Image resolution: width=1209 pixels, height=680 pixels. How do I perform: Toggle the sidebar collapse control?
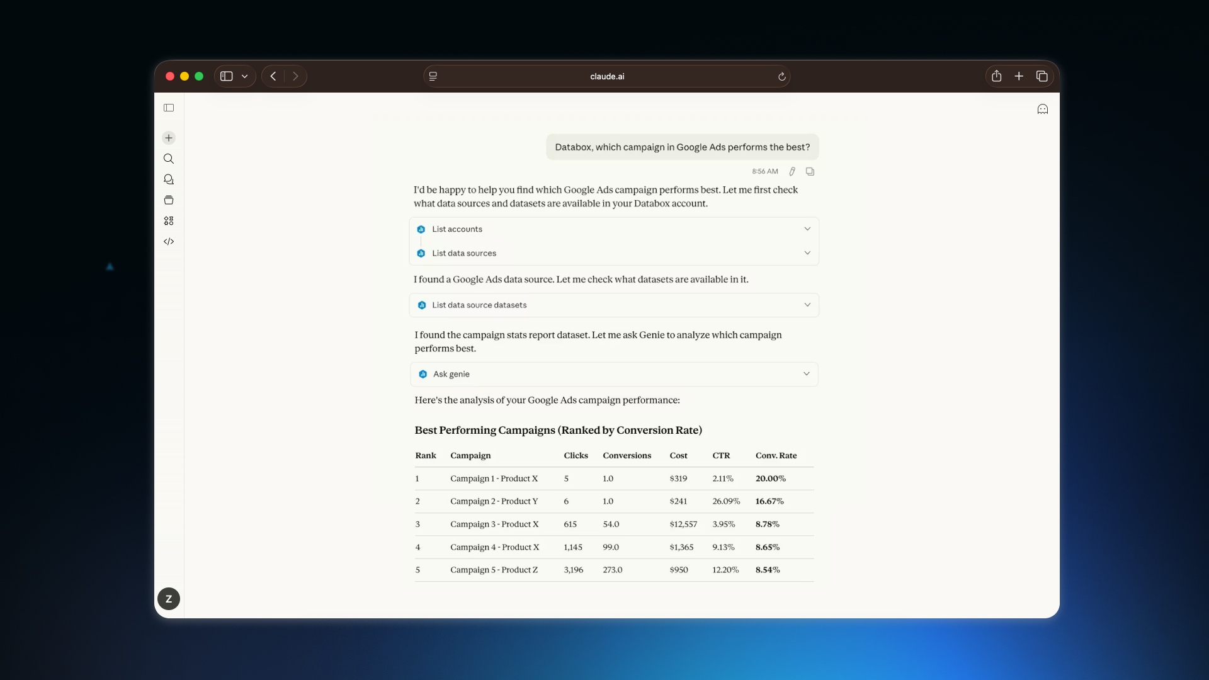[x=169, y=108]
